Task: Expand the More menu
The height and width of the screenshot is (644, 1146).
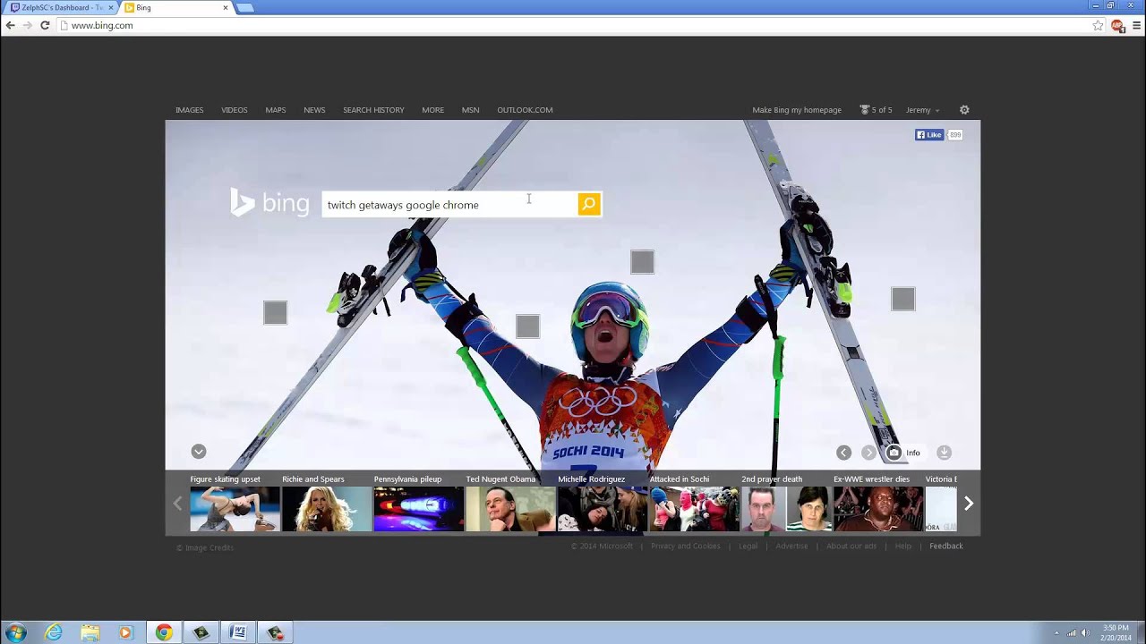Action: 432,110
